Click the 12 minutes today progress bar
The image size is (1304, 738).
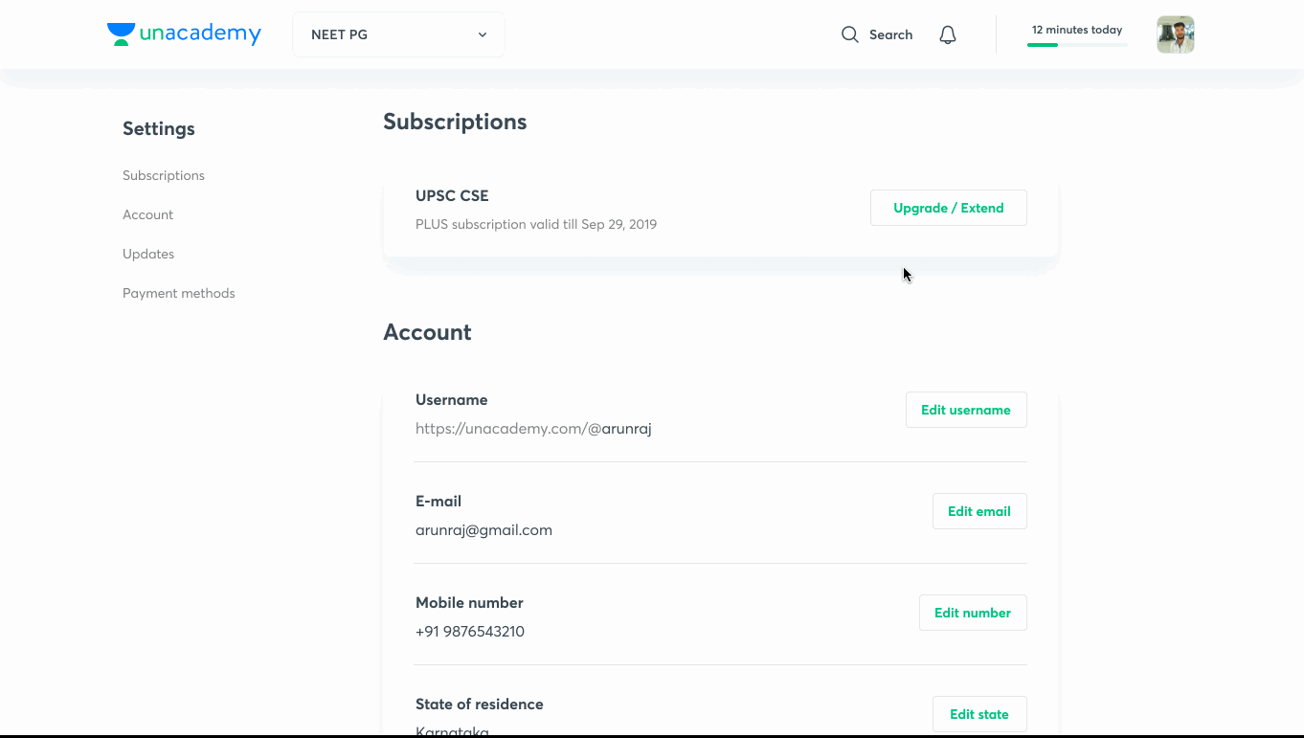[1077, 45]
